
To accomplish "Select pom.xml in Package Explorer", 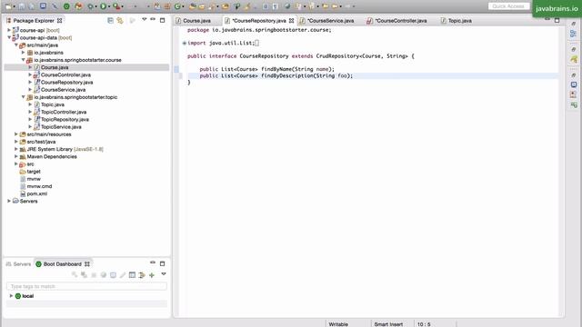I will point(36,193).
